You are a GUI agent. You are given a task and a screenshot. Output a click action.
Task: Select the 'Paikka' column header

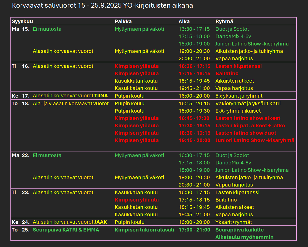tap(123, 22)
